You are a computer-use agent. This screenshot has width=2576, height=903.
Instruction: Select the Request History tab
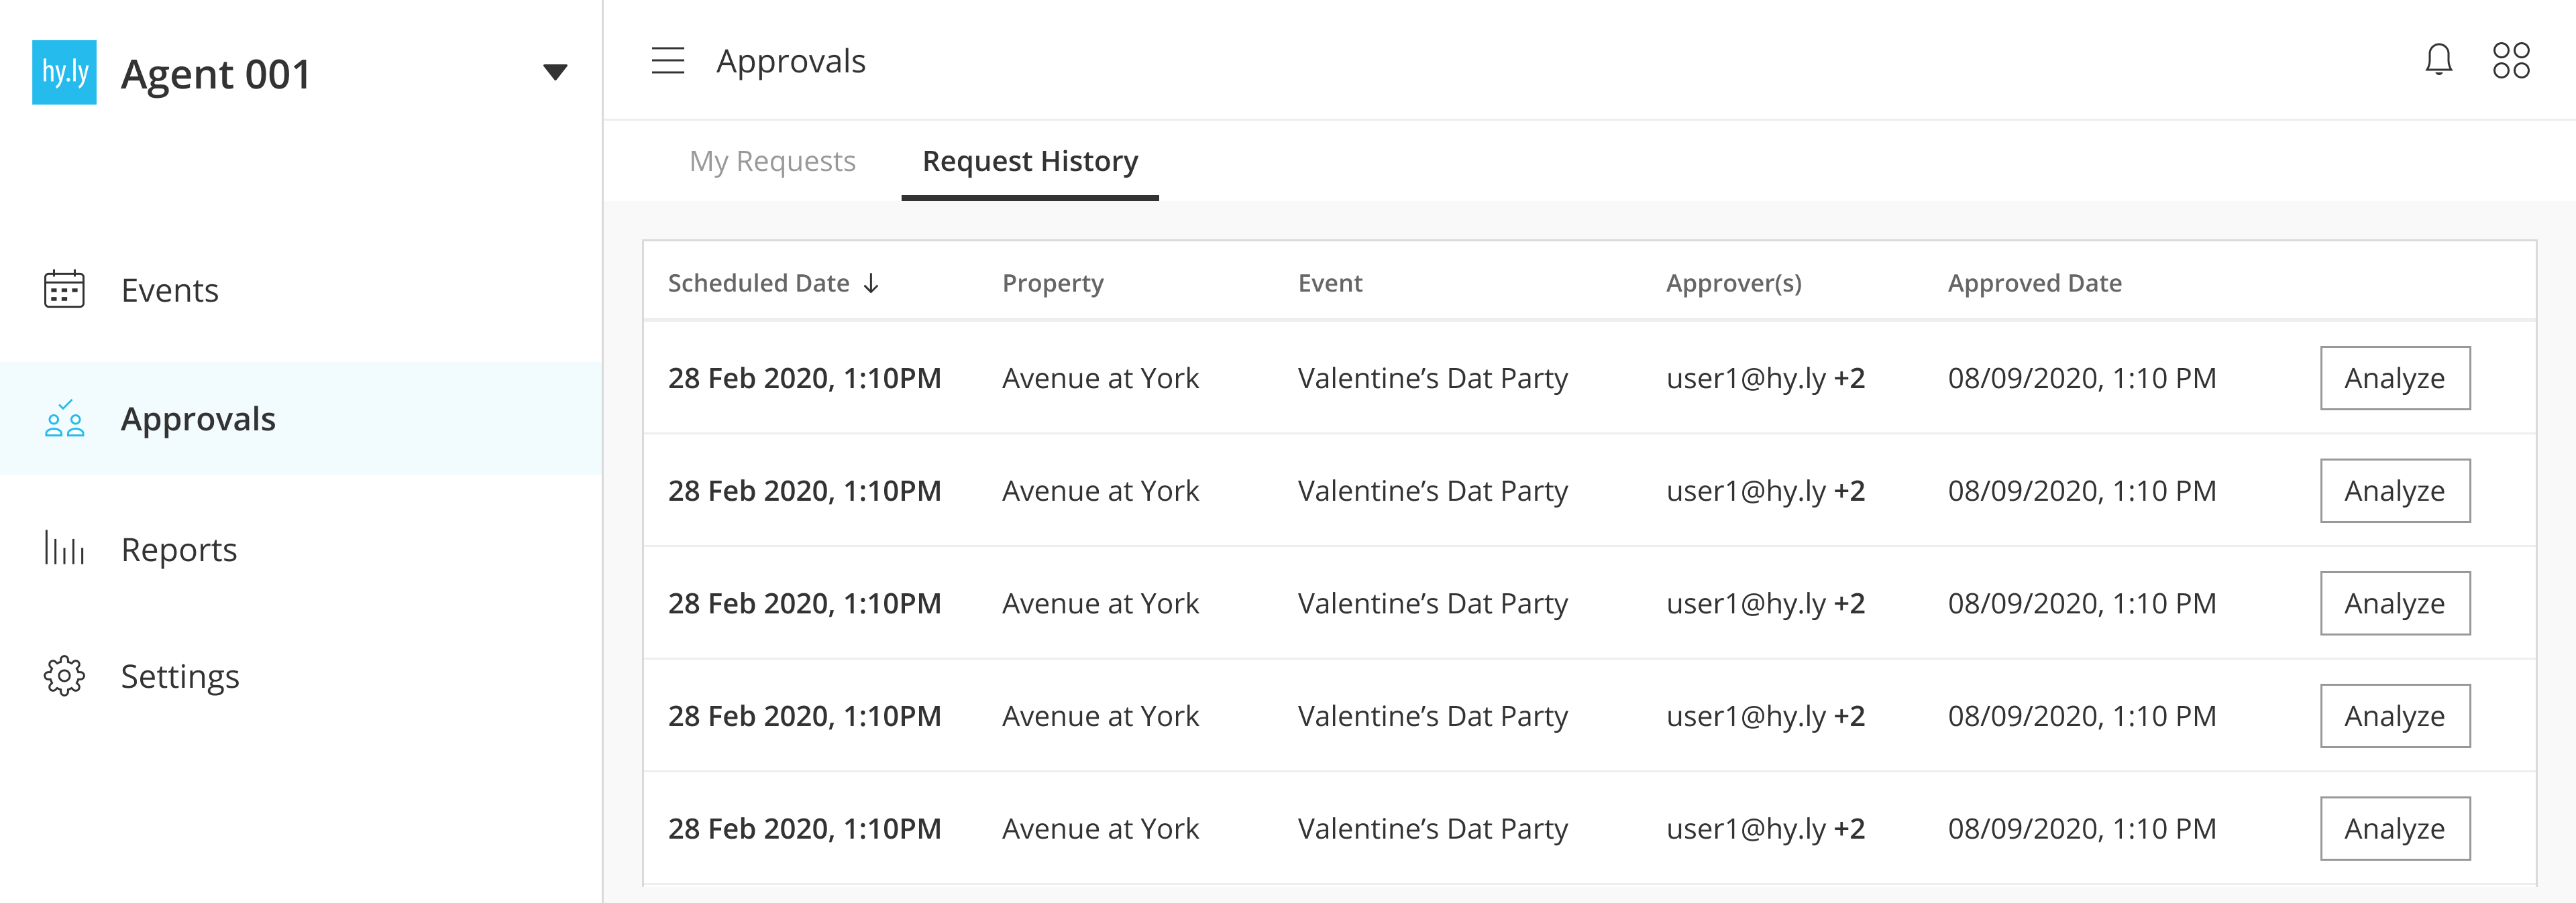(x=1029, y=161)
